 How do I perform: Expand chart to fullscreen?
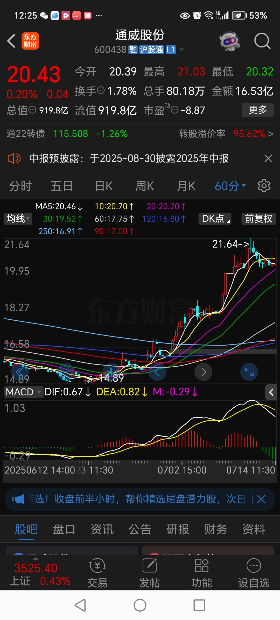coord(249,372)
